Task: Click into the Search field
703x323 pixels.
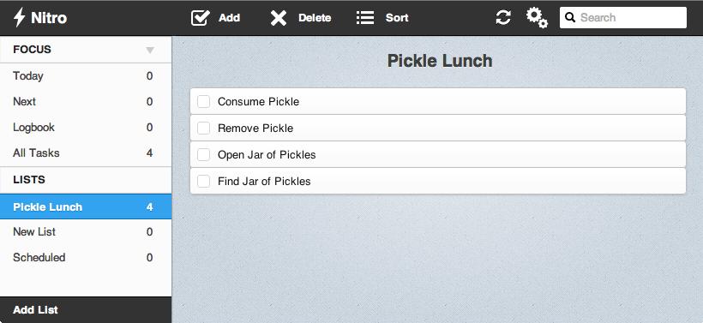Action: (623, 17)
